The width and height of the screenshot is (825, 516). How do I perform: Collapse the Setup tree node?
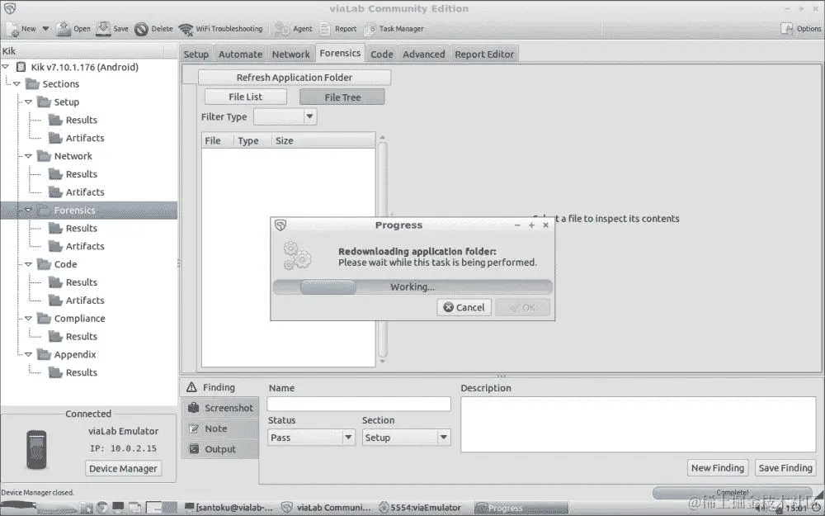(28, 102)
